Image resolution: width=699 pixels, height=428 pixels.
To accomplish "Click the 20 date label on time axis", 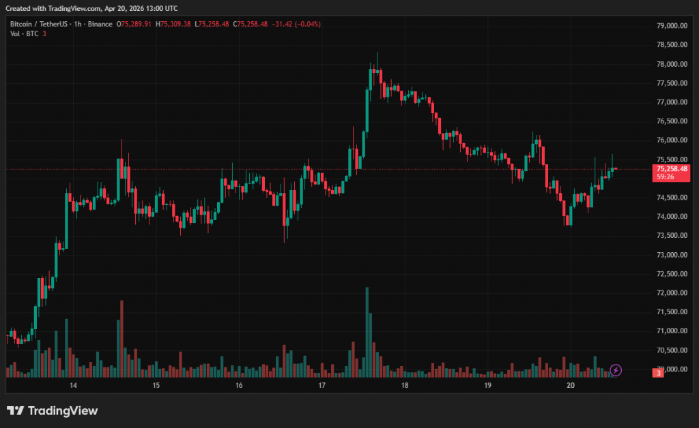I will point(571,385).
